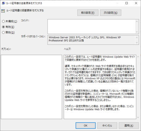Click the 適用(A) button
The height and width of the screenshot is (131, 141).
(129, 126)
